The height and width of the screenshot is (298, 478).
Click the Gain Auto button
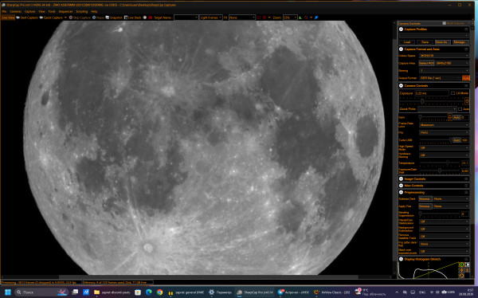456,117
